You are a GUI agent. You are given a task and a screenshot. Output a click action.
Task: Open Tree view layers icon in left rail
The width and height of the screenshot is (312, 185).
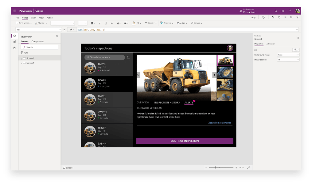coord(15,36)
